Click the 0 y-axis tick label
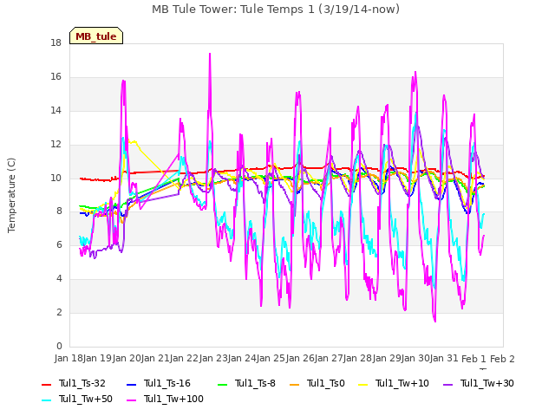The image size is (555, 416). [59, 346]
